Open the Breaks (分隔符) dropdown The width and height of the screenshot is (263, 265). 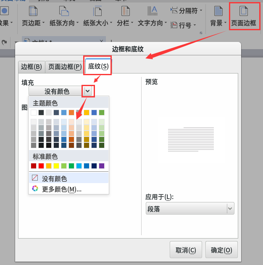point(186,10)
